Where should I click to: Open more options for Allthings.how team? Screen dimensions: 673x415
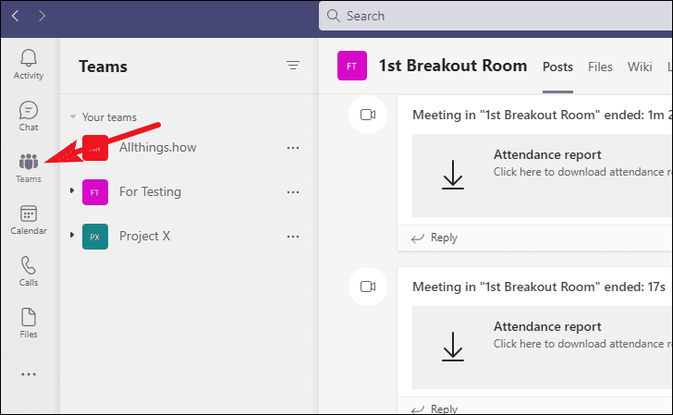[293, 148]
